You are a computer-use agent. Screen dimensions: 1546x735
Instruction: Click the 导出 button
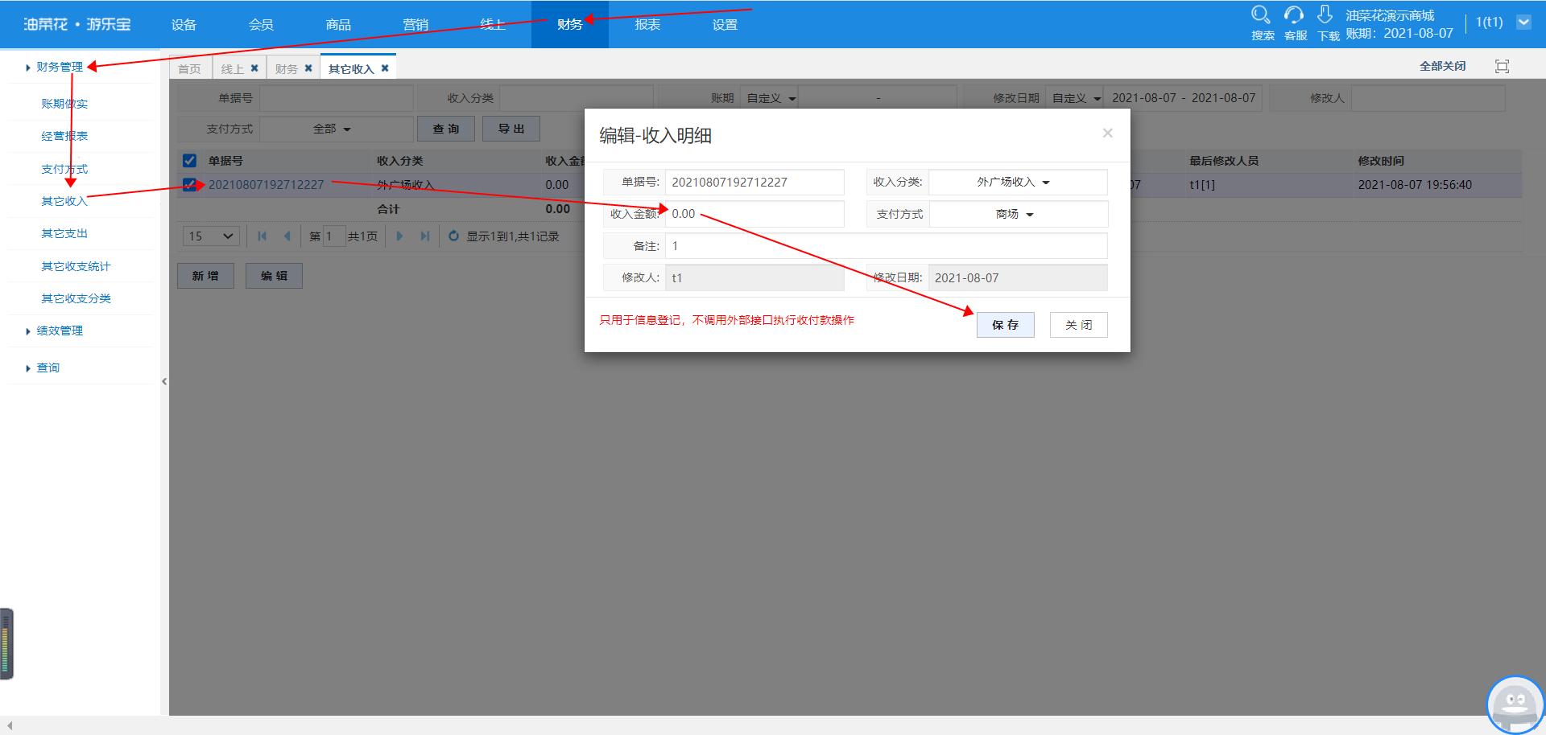tap(511, 129)
